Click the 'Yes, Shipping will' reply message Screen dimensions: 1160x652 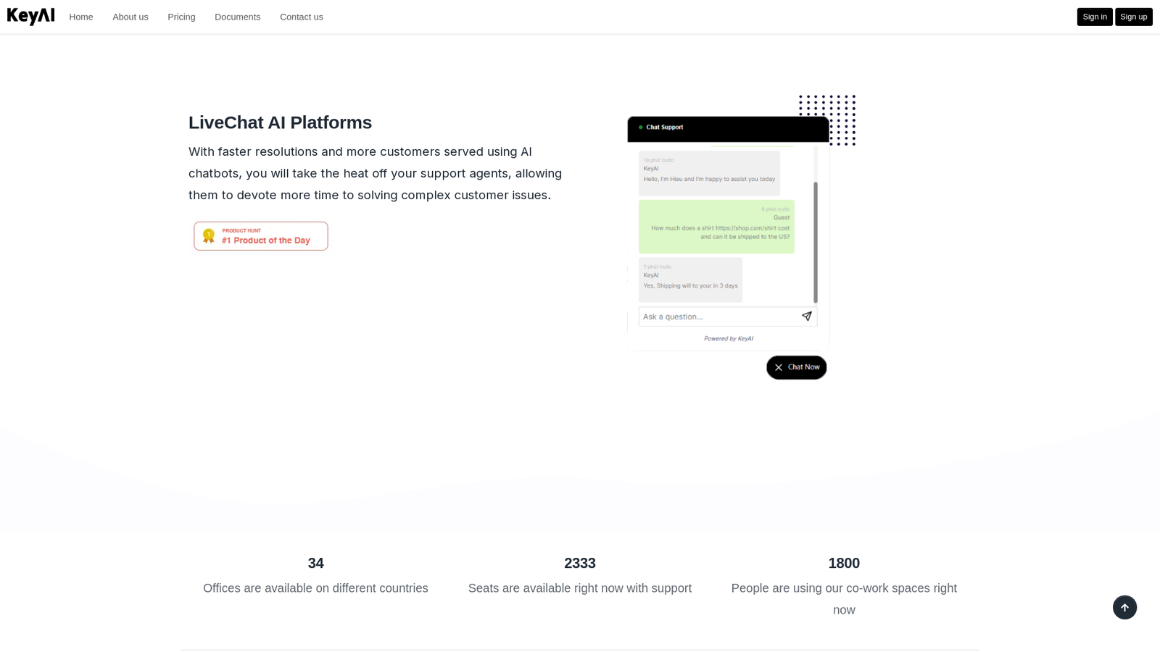tap(690, 280)
